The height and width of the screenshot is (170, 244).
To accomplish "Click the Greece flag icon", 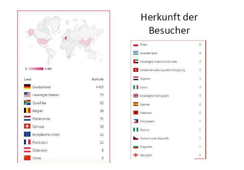I will tap(136, 53).
